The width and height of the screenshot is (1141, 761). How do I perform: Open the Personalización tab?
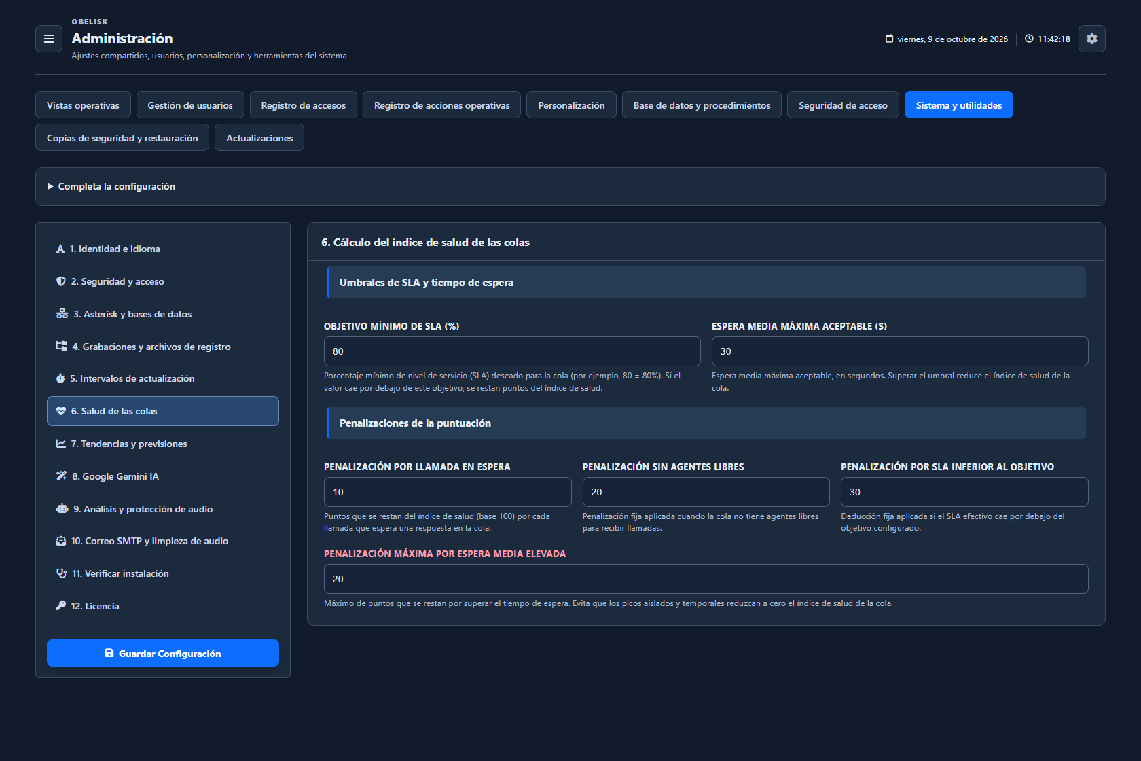click(x=571, y=105)
